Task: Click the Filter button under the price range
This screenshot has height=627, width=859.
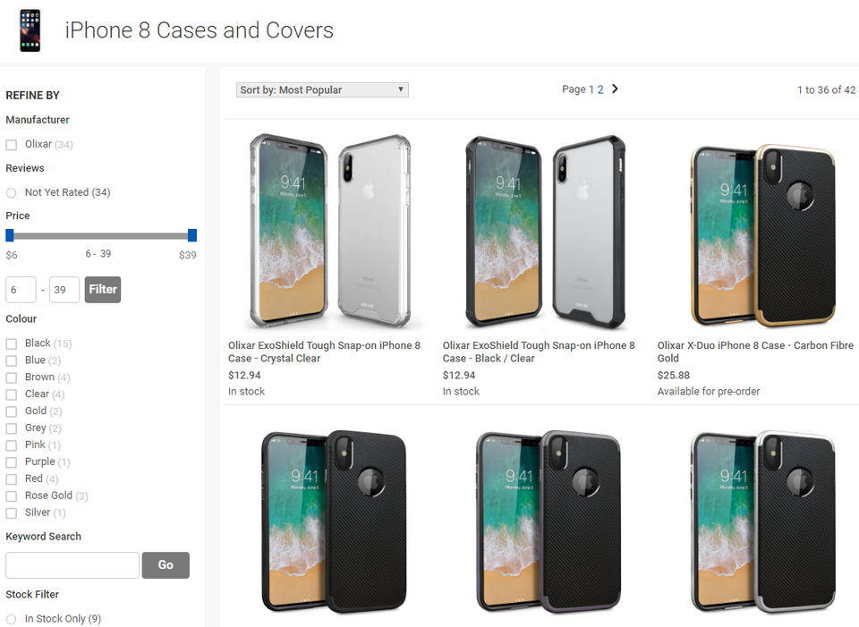Action: click(102, 289)
